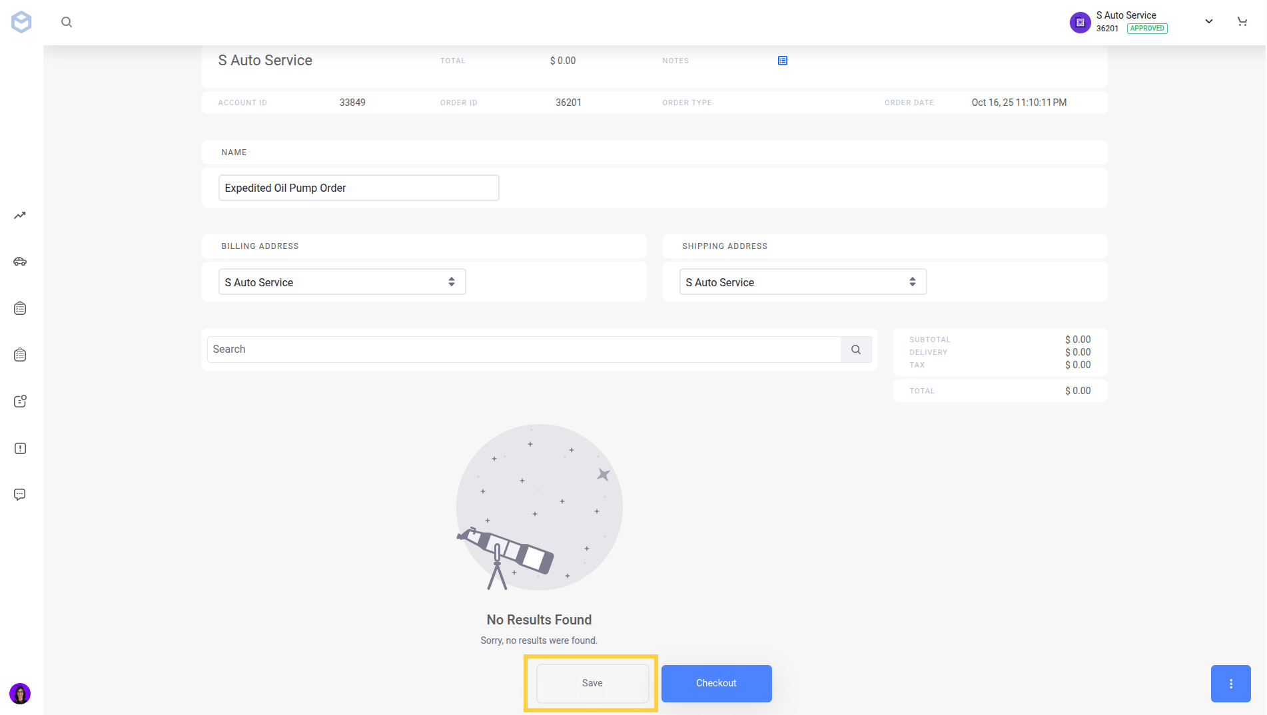Click inside the product Search field
1267x715 pixels.
point(466,349)
